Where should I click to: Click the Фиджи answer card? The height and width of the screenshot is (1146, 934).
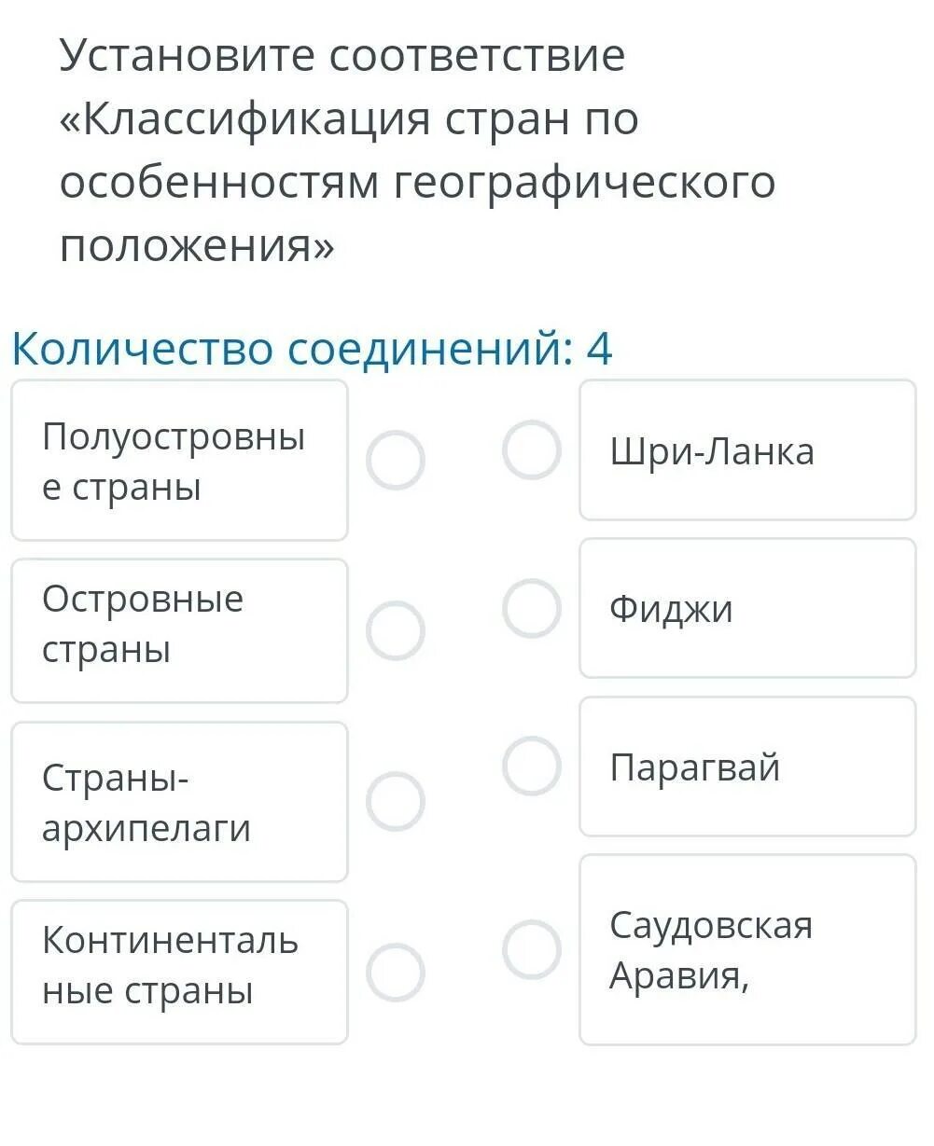(747, 608)
